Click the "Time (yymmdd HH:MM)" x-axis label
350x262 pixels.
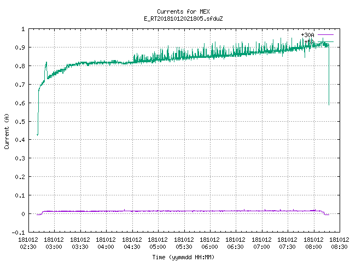point(183,257)
